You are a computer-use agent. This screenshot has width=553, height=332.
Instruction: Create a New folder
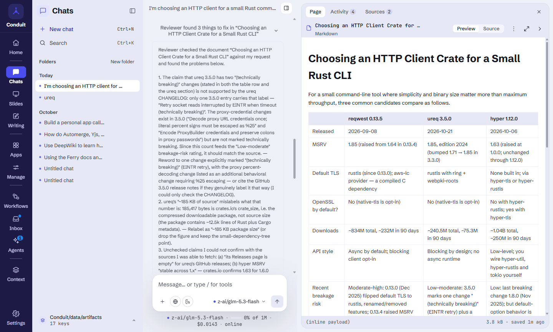pos(123,62)
